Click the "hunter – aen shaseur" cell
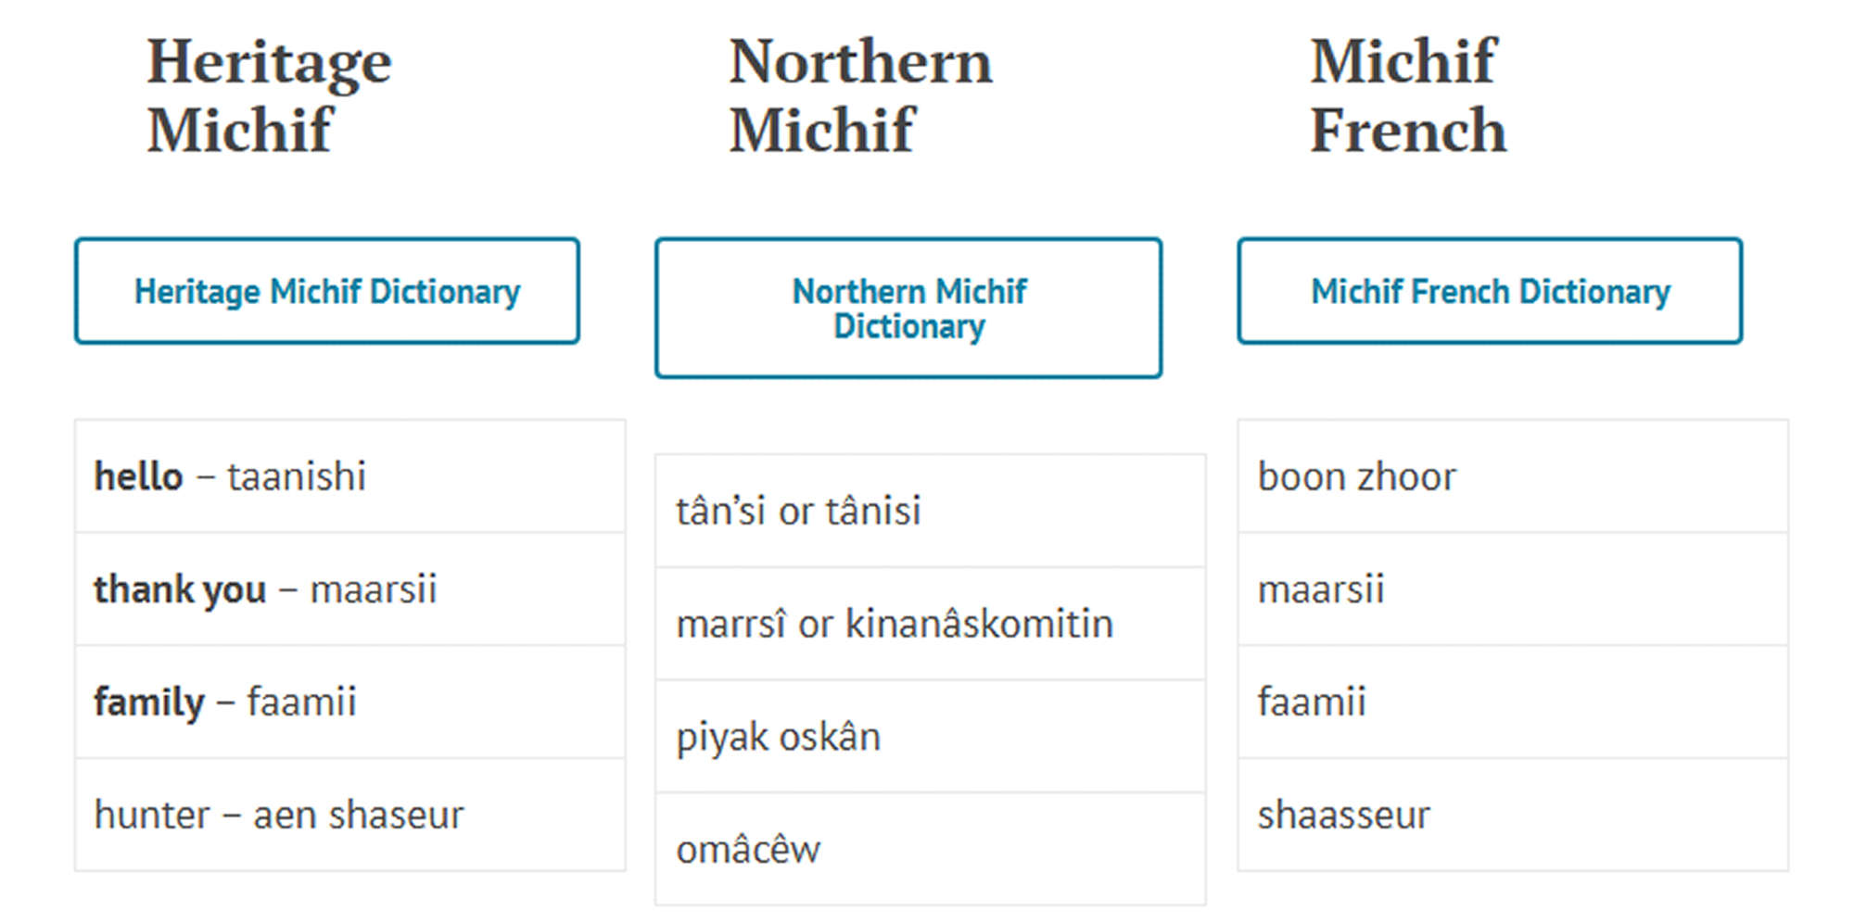Viewport: 1854px width, 924px height. pyautogui.click(x=350, y=815)
